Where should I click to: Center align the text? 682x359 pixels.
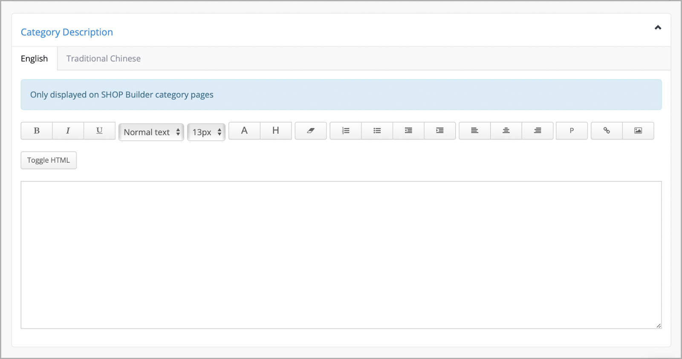pos(506,131)
